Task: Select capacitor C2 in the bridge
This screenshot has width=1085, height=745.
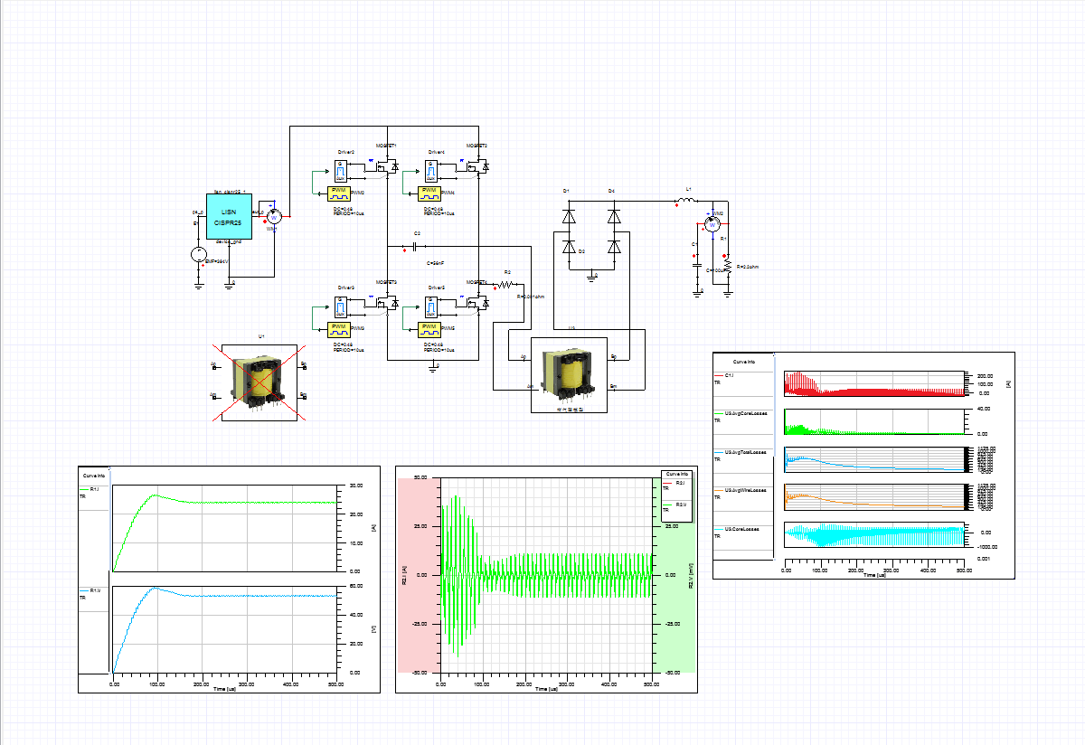Action: (415, 246)
